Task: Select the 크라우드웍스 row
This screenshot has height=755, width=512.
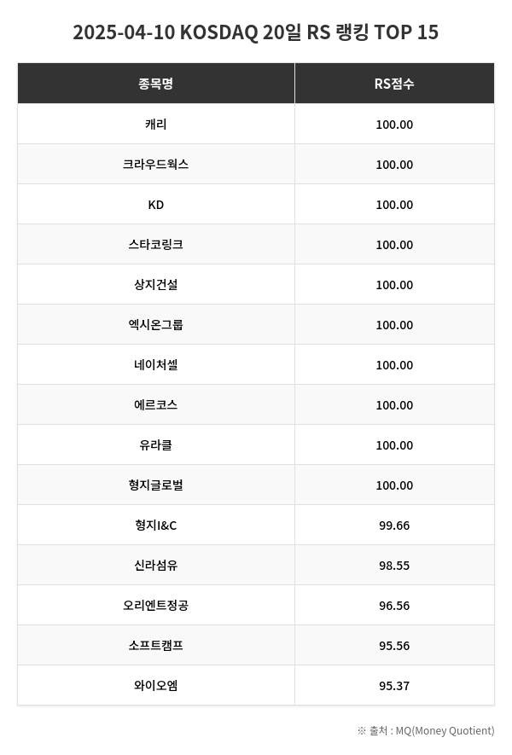Action: click(x=155, y=165)
